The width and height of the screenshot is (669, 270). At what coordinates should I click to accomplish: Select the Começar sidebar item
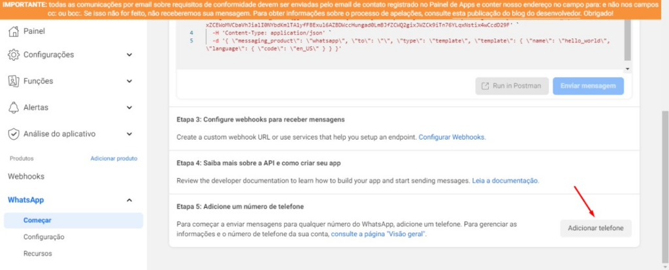tap(37, 220)
